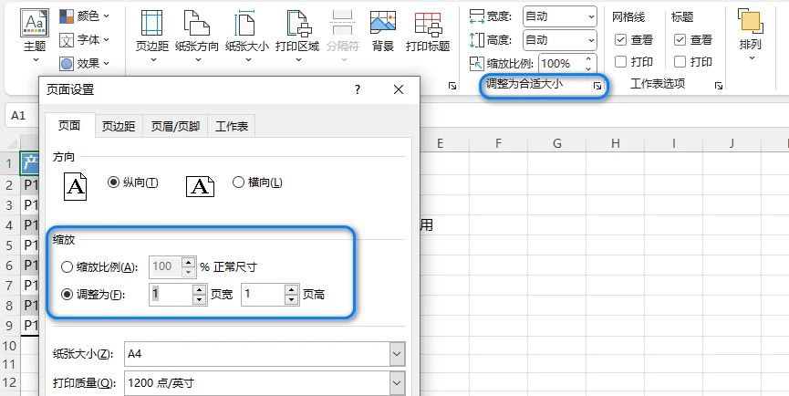The image size is (789, 396).
Task: Select the 横向 landscape radio button
Action: [238, 182]
